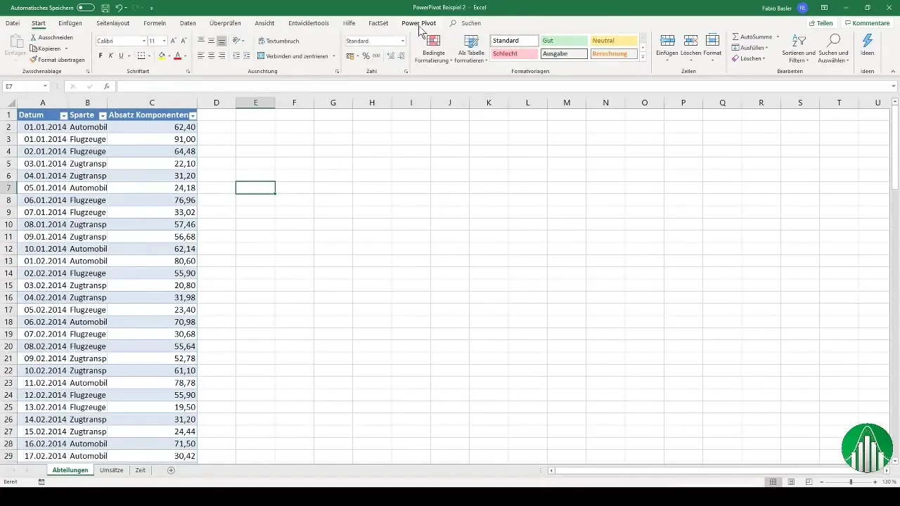Open the Power Pivot tab
The height and width of the screenshot is (506, 900).
(x=418, y=23)
